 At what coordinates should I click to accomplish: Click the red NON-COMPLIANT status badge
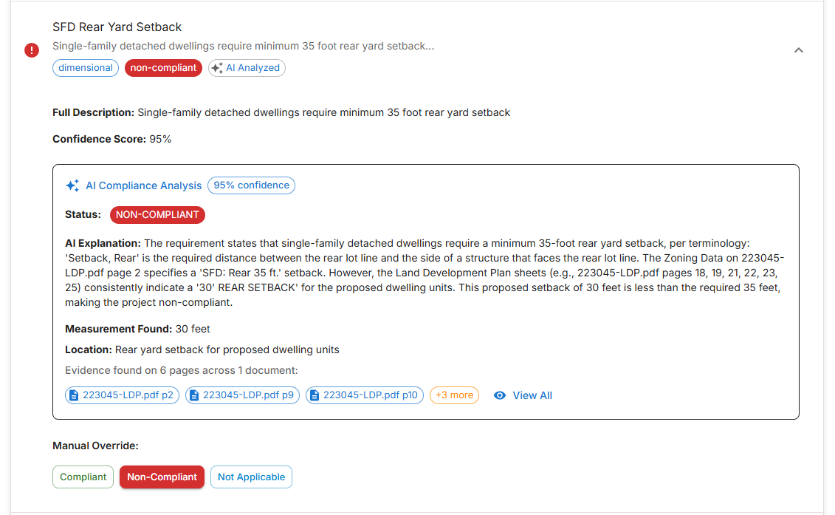[x=157, y=215]
